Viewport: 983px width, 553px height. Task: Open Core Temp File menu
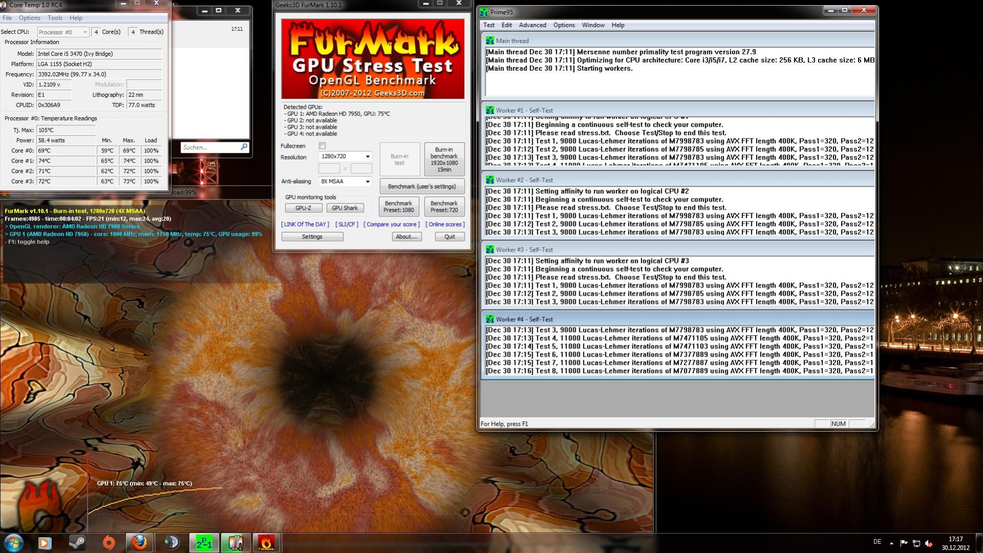7,18
